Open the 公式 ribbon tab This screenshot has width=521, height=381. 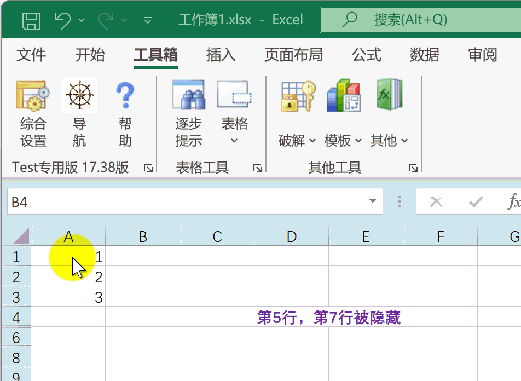click(x=366, y=55)
